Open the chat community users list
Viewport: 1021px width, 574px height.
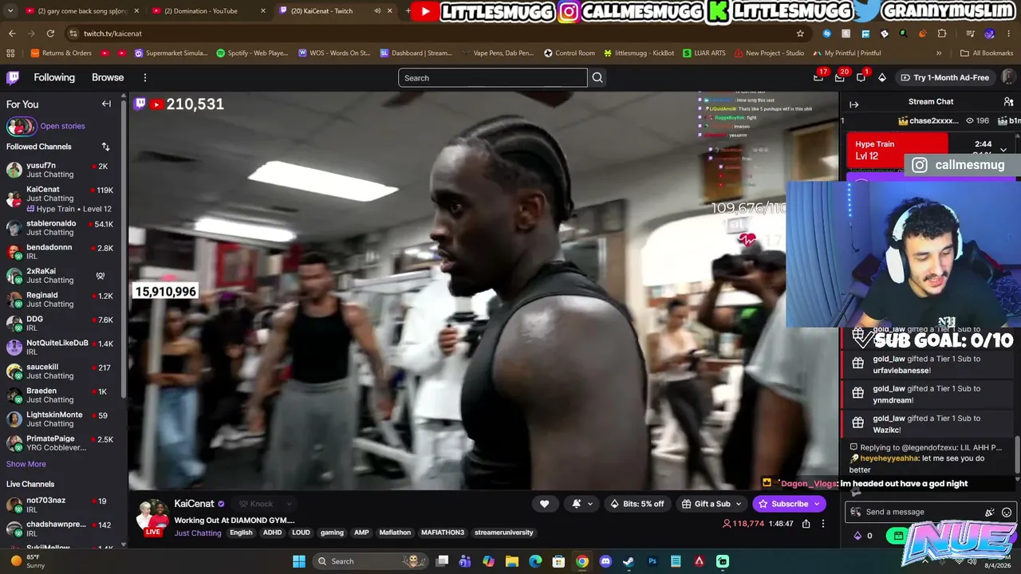[1008, 102]
